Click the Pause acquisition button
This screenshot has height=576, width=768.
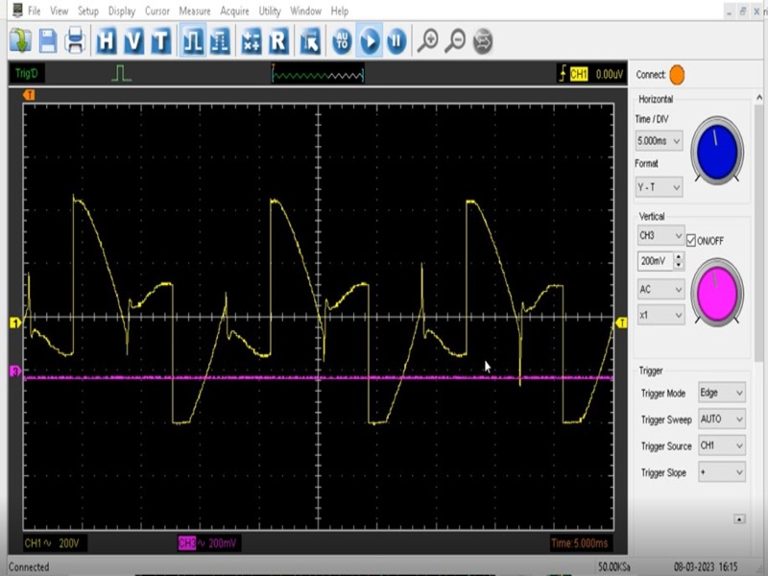point(396,40)
